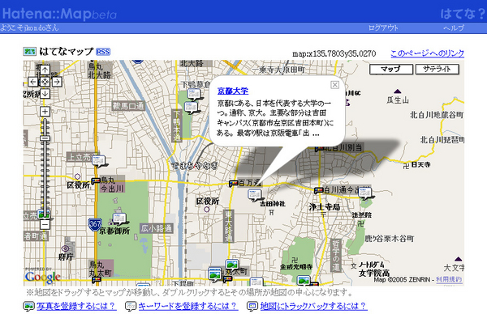Click the station marker at 烏丸今出川
The image size is (487, 314).
(96, 180)
